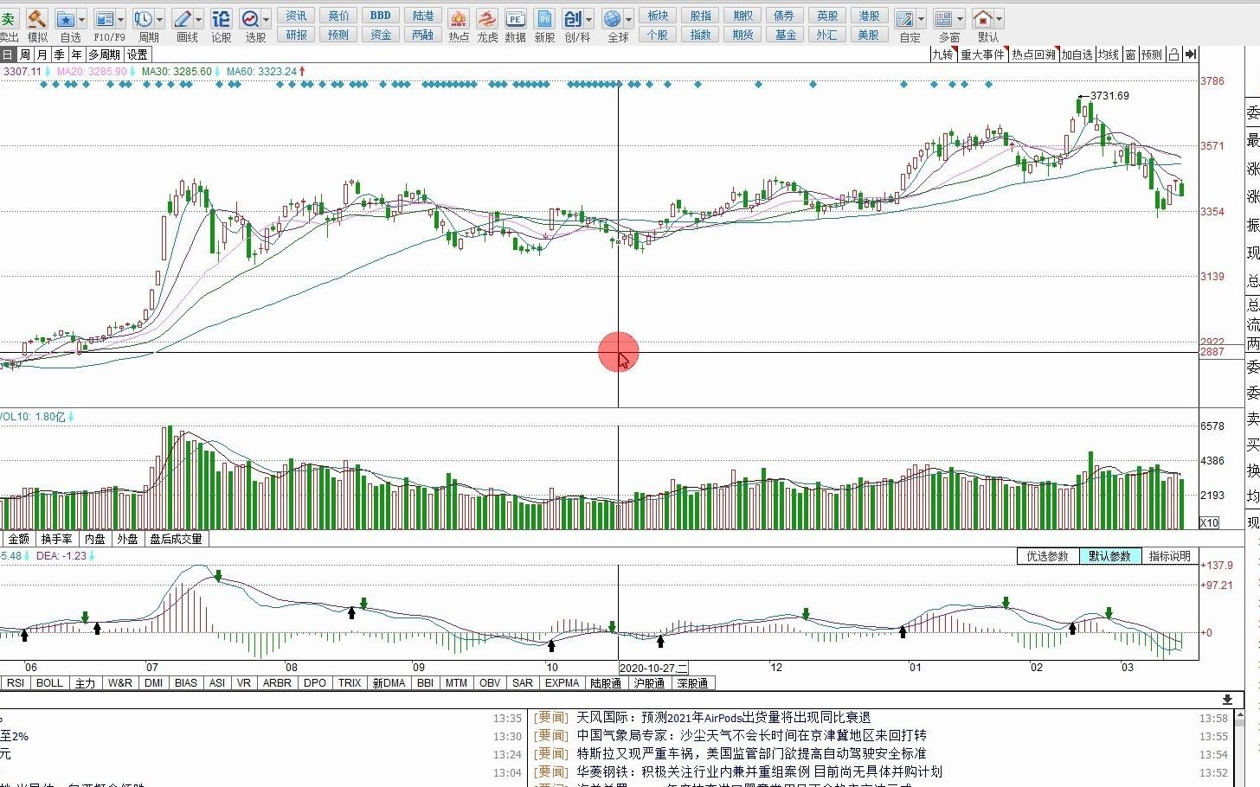1260x787 pixels.
Task: Expand the 全球 dropdown arrow
Action: pos(629,18)
